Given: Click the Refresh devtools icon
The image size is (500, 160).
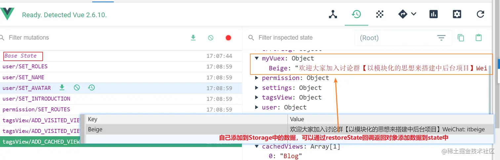Looking at the screenshot, I should tap(480, 14).
